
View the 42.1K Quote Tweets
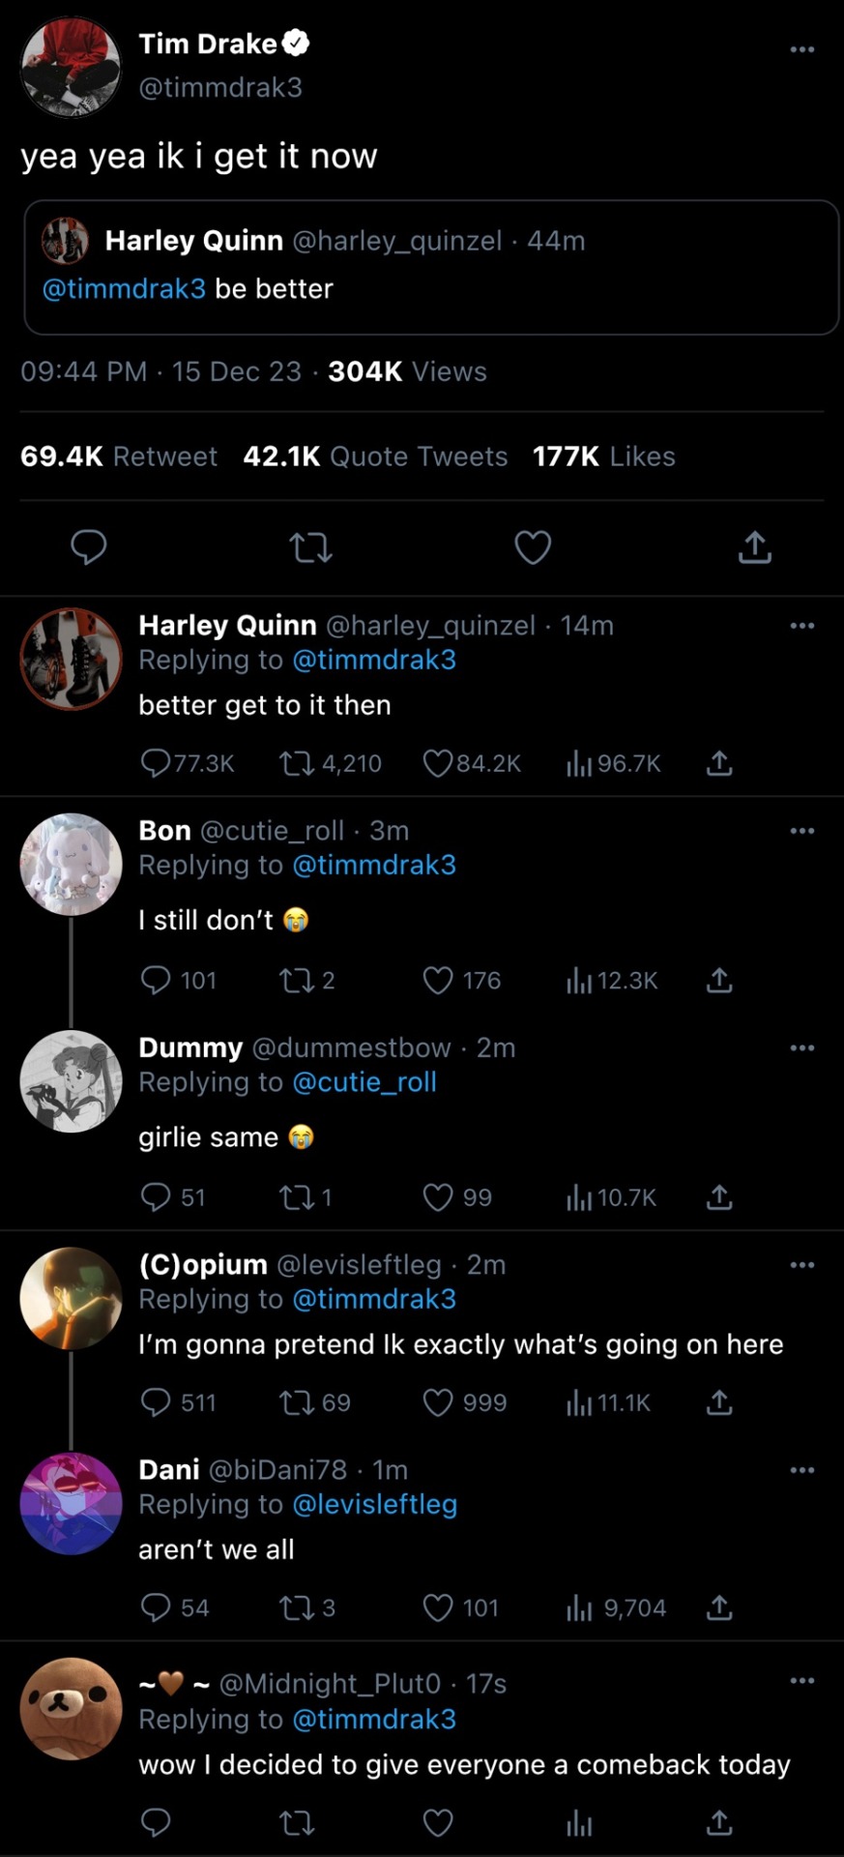tap(375, 457)
